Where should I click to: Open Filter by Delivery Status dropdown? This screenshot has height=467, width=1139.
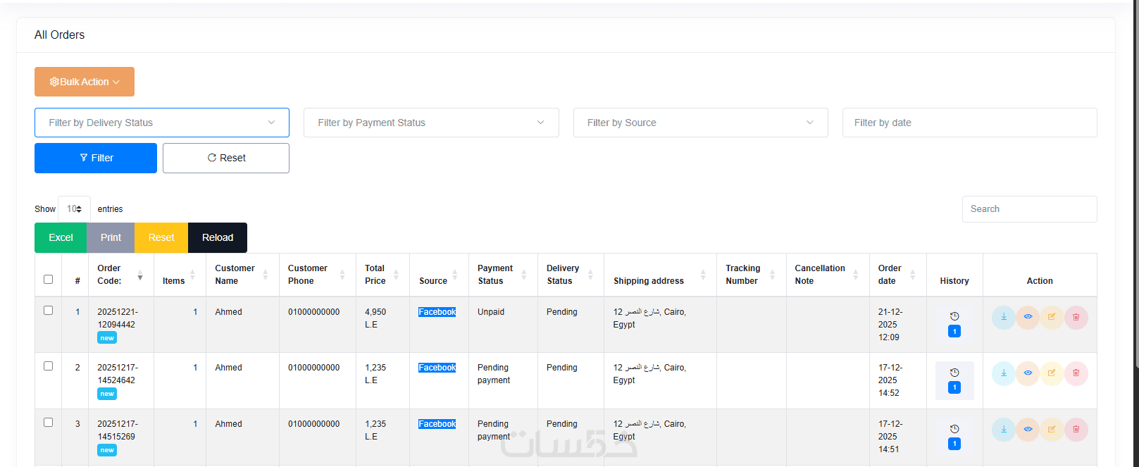[161, 123]
